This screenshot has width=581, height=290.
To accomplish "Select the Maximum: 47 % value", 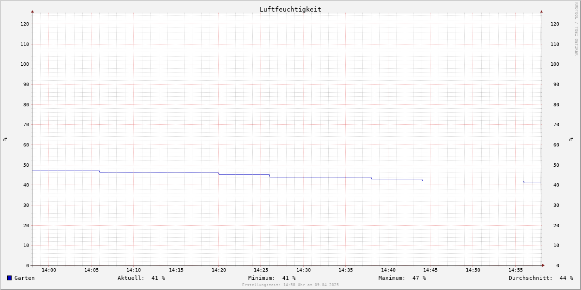I will pyautogui.click(x=402, y=278).
